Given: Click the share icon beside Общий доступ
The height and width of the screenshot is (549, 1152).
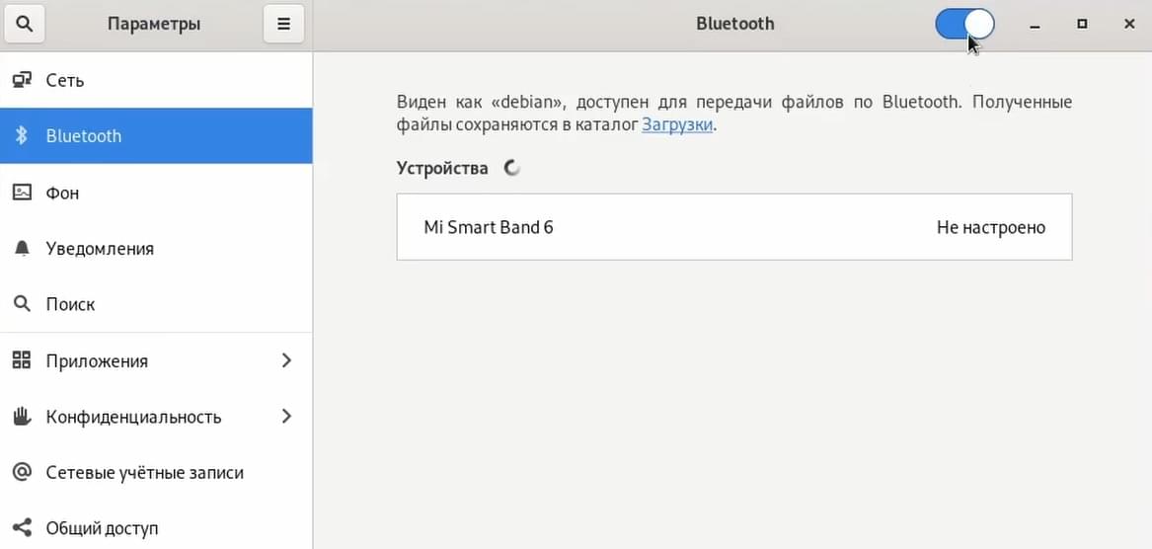Looking at the screenshot, I should [23, 527].
